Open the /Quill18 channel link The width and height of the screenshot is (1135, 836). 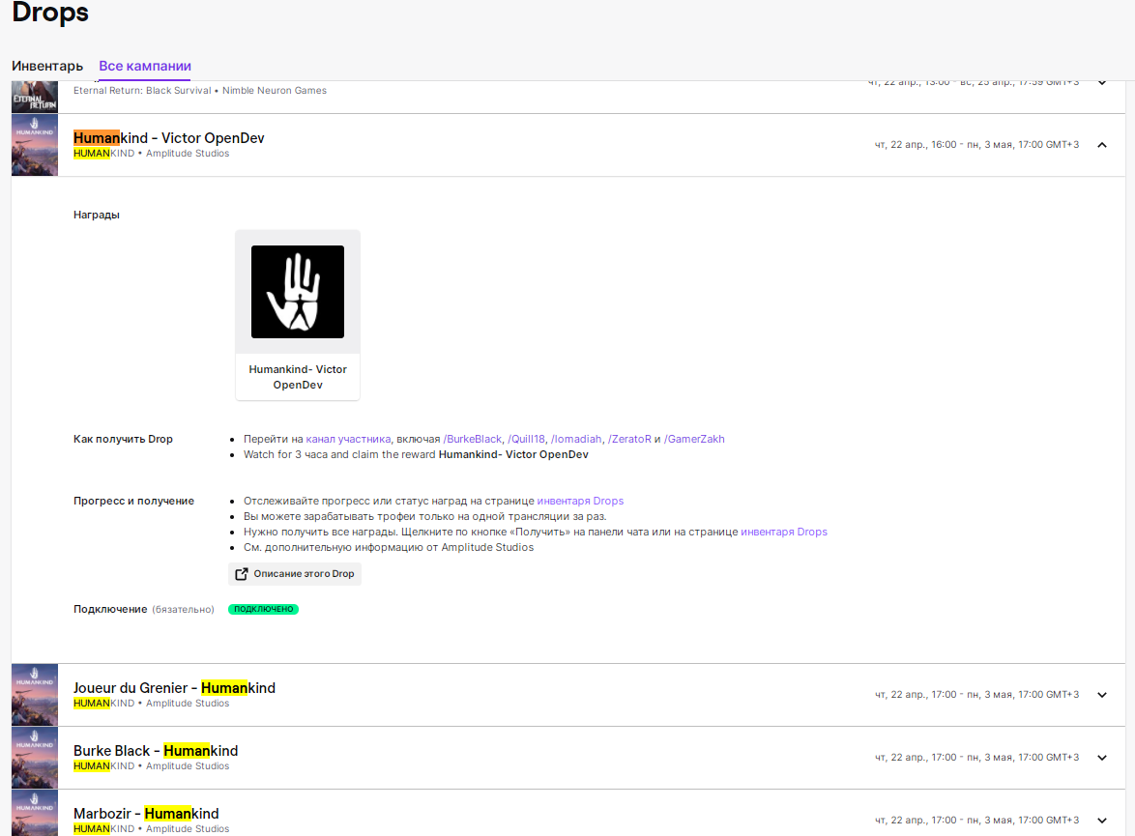tap(526, 440)
